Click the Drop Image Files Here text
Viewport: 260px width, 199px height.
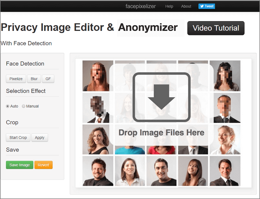161,133
